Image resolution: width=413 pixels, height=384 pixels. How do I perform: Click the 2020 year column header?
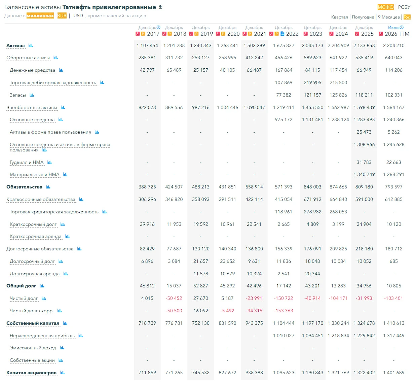click(x=233, y=34)
